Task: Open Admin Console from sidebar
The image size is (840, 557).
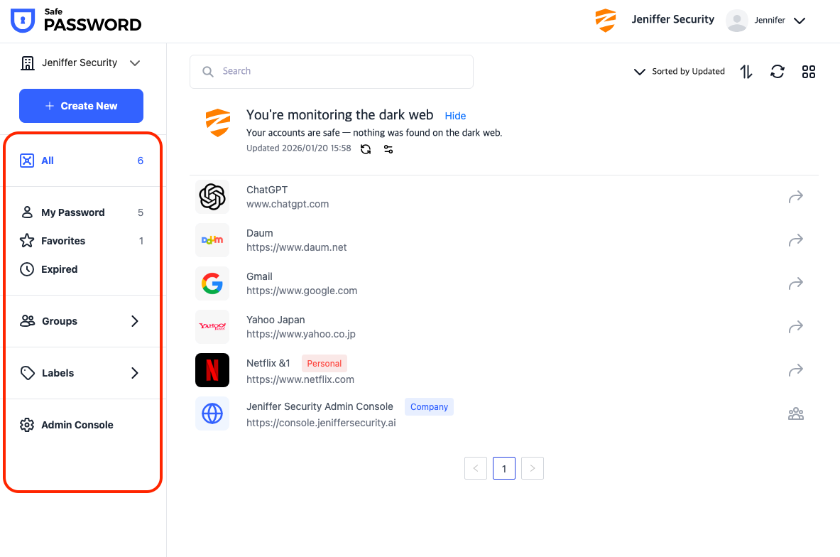Action: pyautogui.click(x=77, y=425)
